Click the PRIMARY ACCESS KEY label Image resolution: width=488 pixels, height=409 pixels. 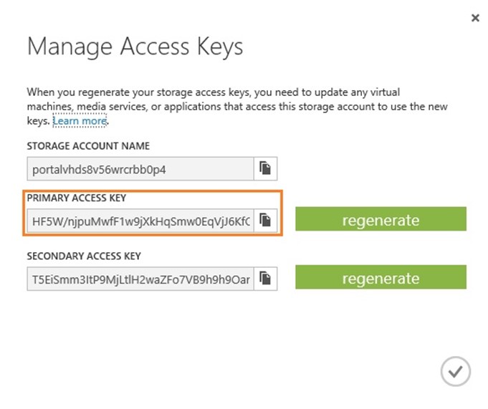pyautogui.click(x=76, y=198)
